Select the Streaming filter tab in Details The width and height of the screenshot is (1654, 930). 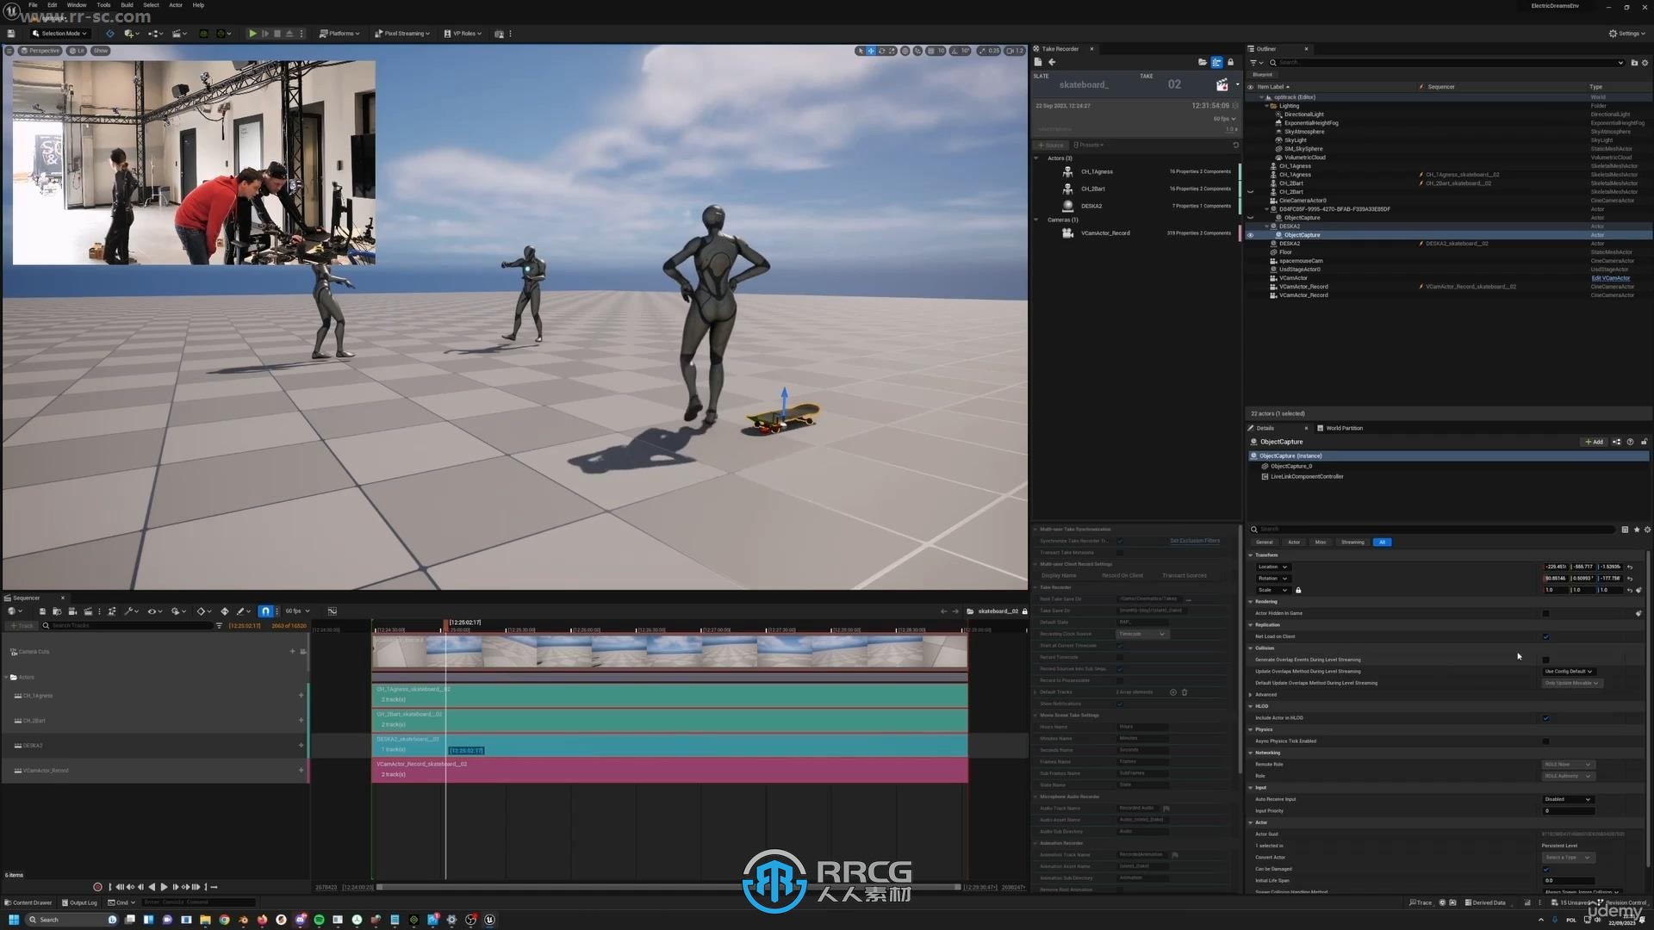coord(1352,542)
